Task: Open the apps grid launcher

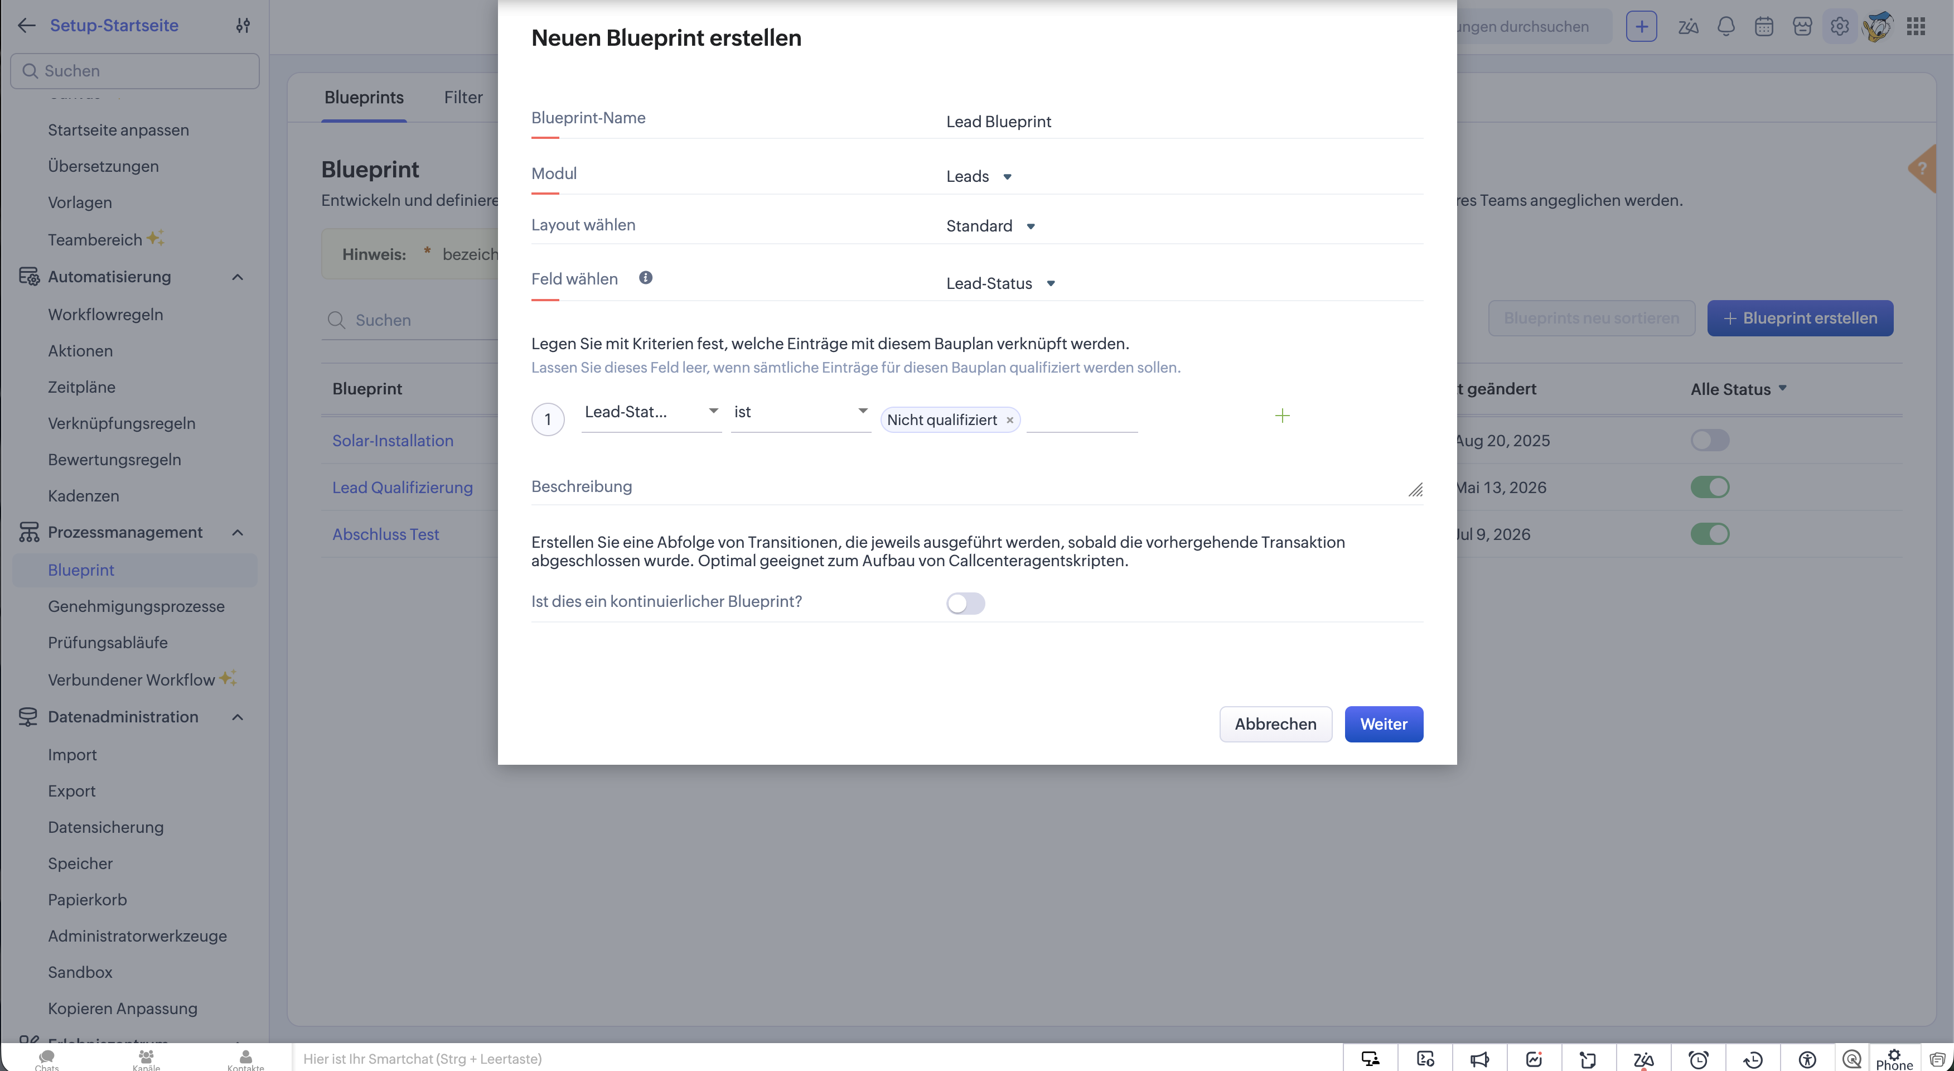Action: pos(1916,27)
